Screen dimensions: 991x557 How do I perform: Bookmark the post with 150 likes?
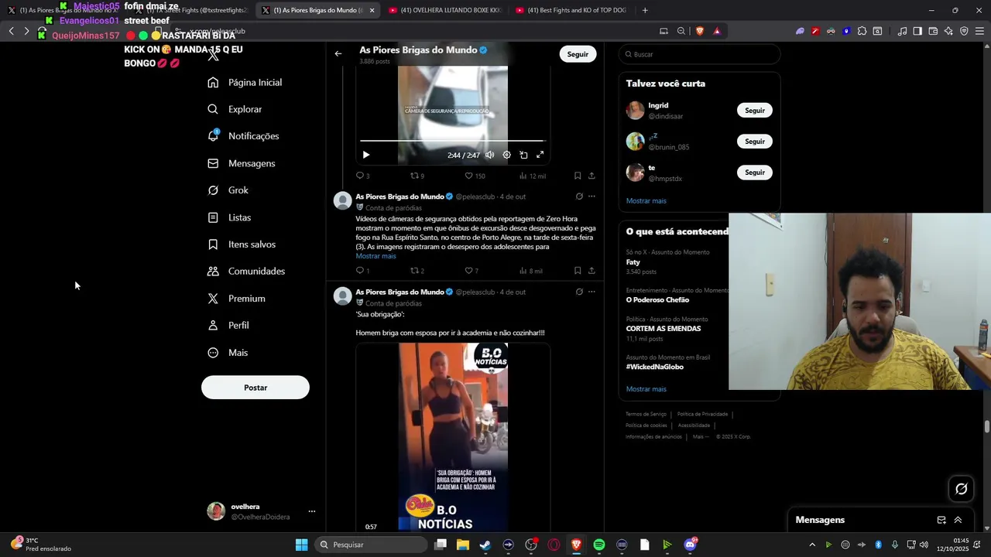click(x=578, y=176)
